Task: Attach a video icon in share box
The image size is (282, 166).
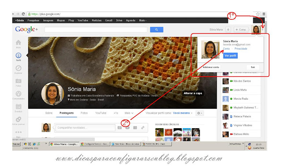Action: point(127,128)
